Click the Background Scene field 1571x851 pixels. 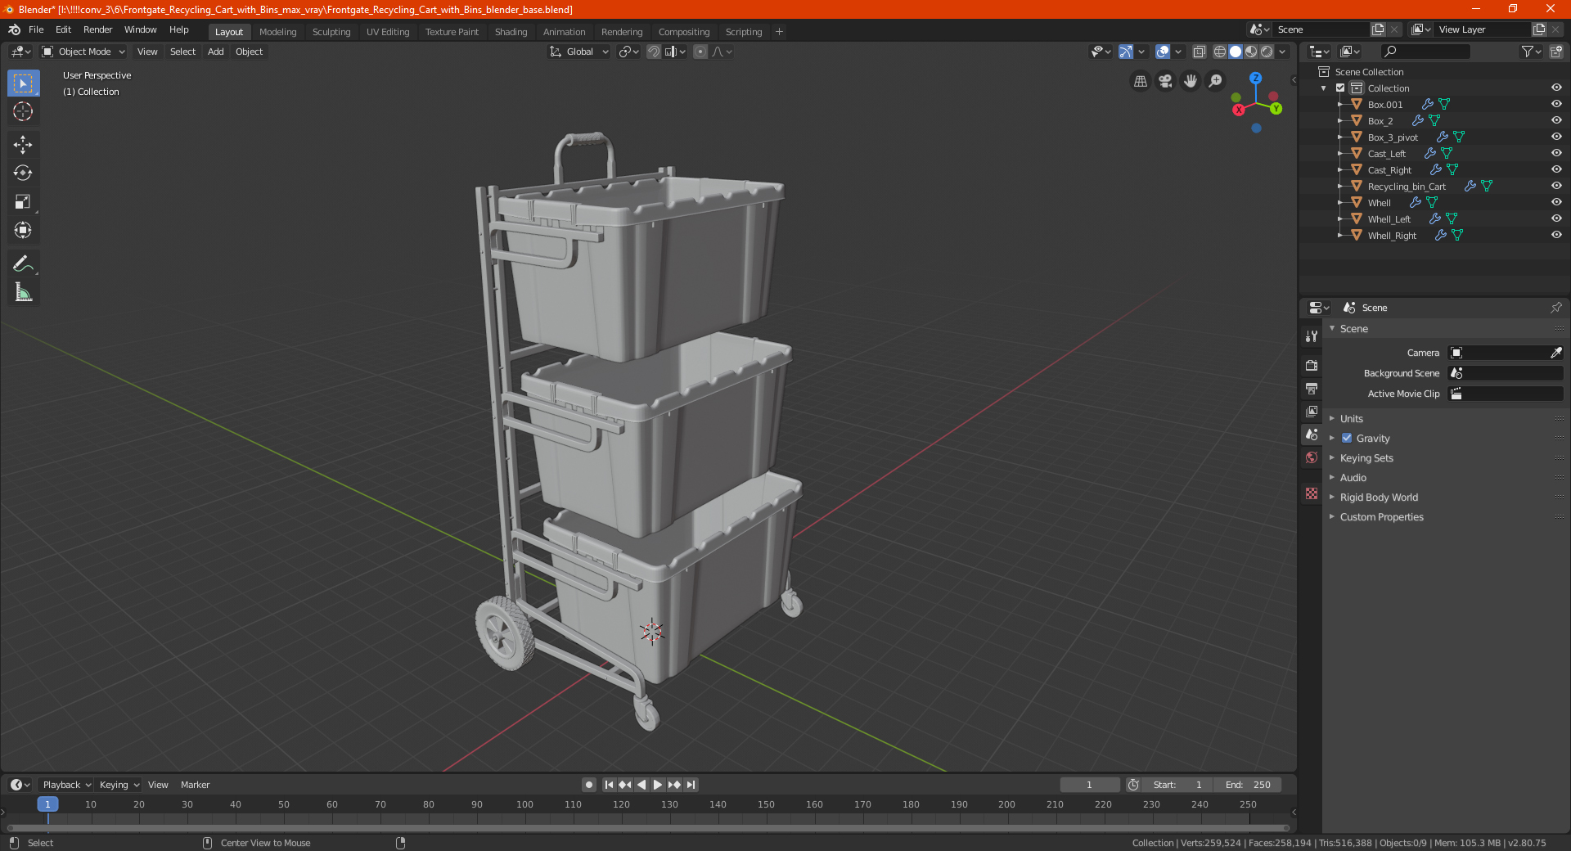1506,373
